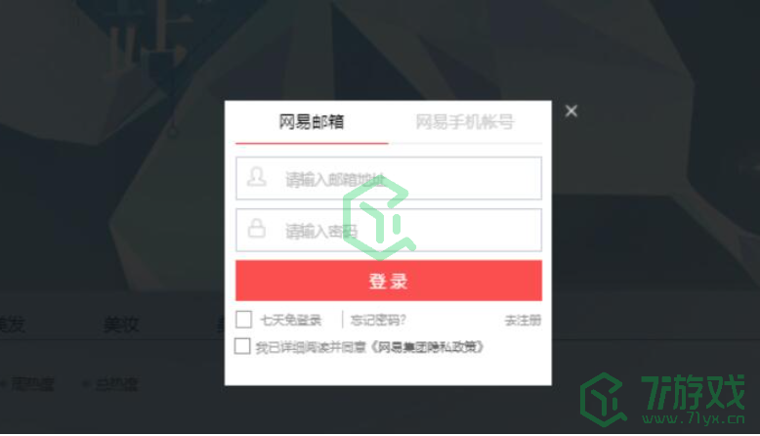Click the leftmost category item in the background navigation bar
Screen dimensions: 760x436
coord(12,324)
